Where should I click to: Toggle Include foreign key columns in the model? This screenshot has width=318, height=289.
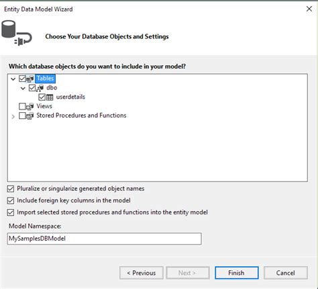tap(11, 200)
